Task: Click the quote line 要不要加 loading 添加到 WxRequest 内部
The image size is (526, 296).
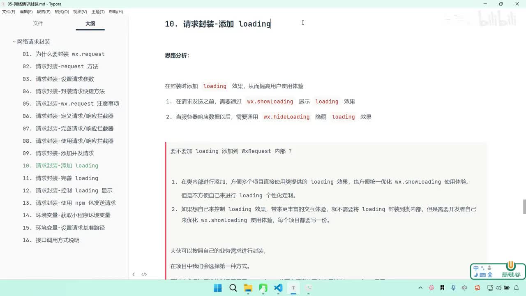Action: [x=231, y=151]
